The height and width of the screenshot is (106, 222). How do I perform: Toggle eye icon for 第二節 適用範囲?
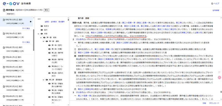coord(47,80)
